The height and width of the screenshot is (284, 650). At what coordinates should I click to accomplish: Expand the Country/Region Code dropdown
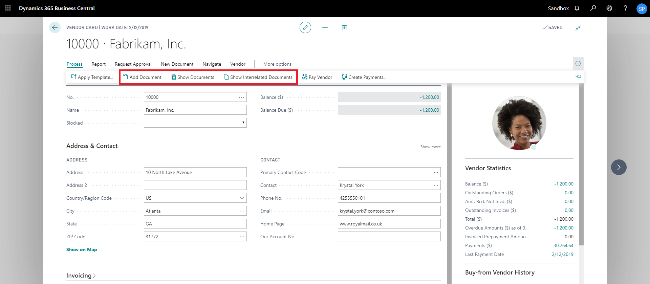pyautogui.click(x=242, y=198)
